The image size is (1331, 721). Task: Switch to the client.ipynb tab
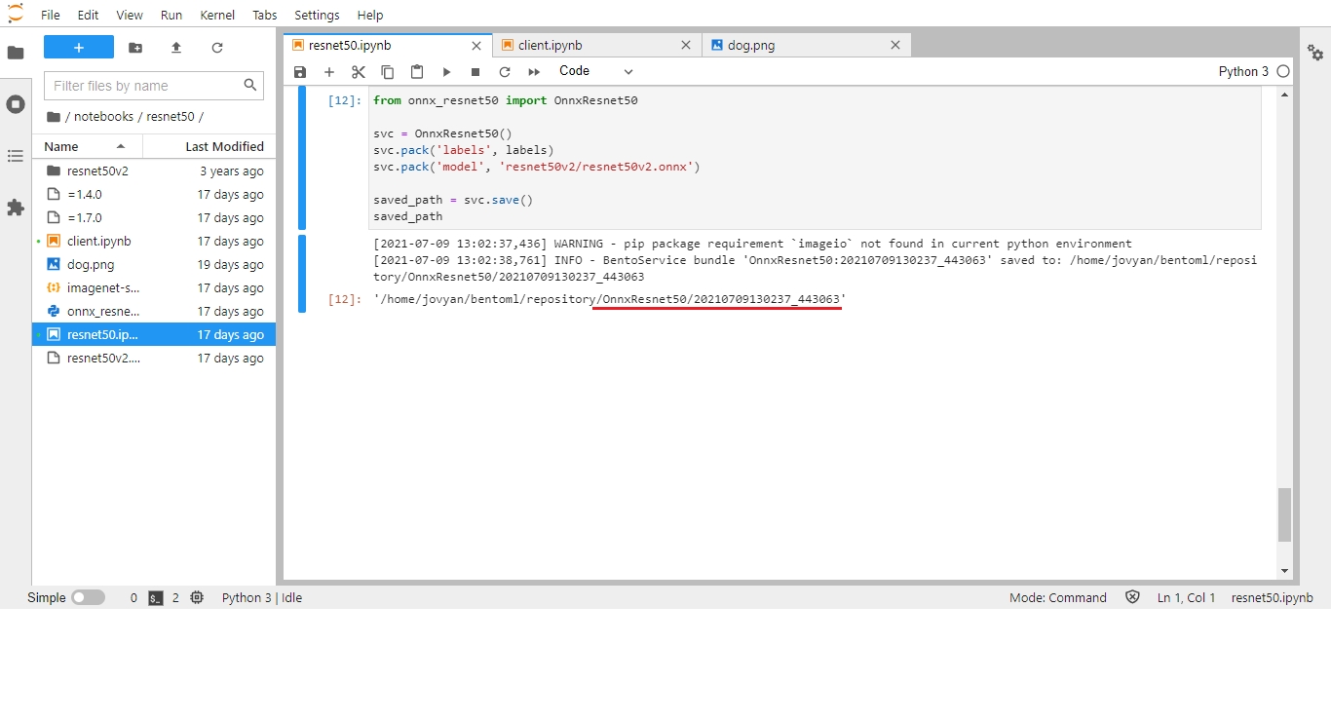(550, 45)
